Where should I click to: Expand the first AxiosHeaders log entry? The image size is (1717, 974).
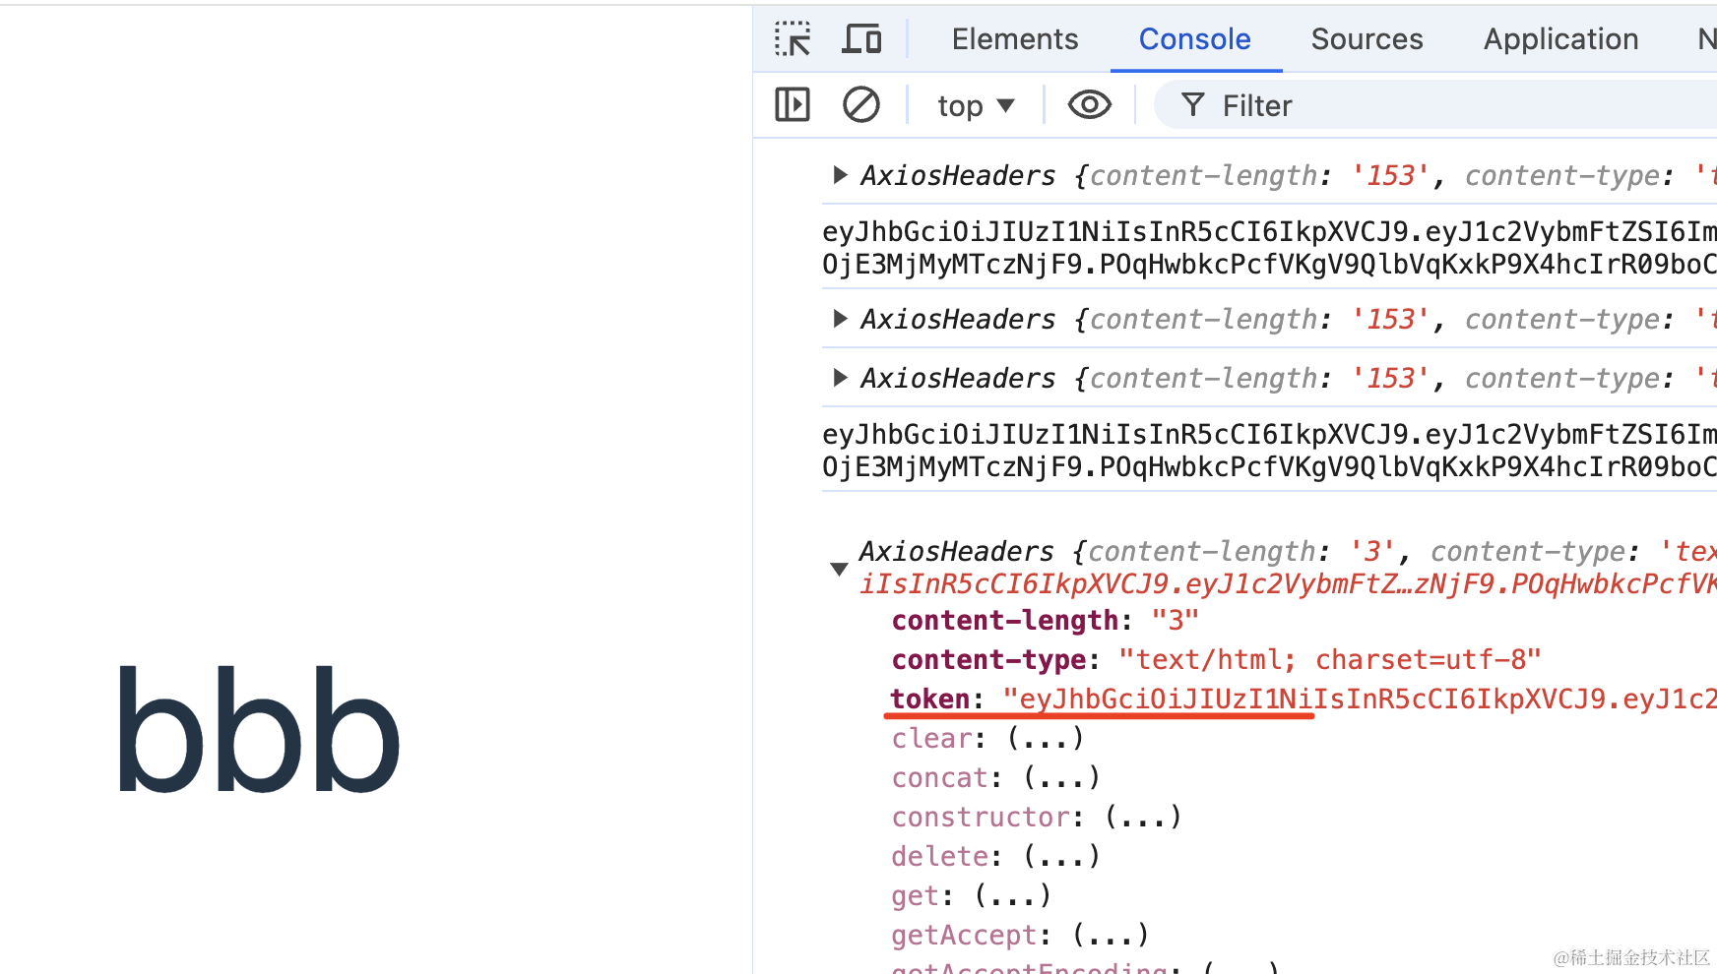point(839,175)
